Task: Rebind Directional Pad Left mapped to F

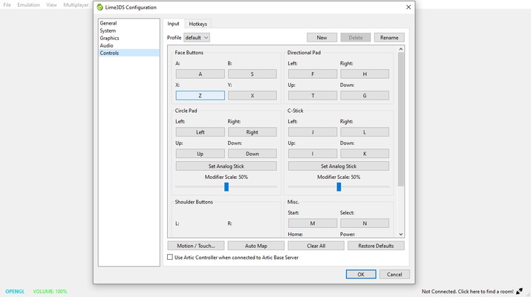Action: pyautogui.click(x=313, y=74)
